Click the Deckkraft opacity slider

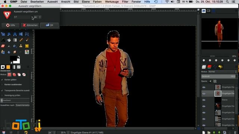(x=219, y=76)
